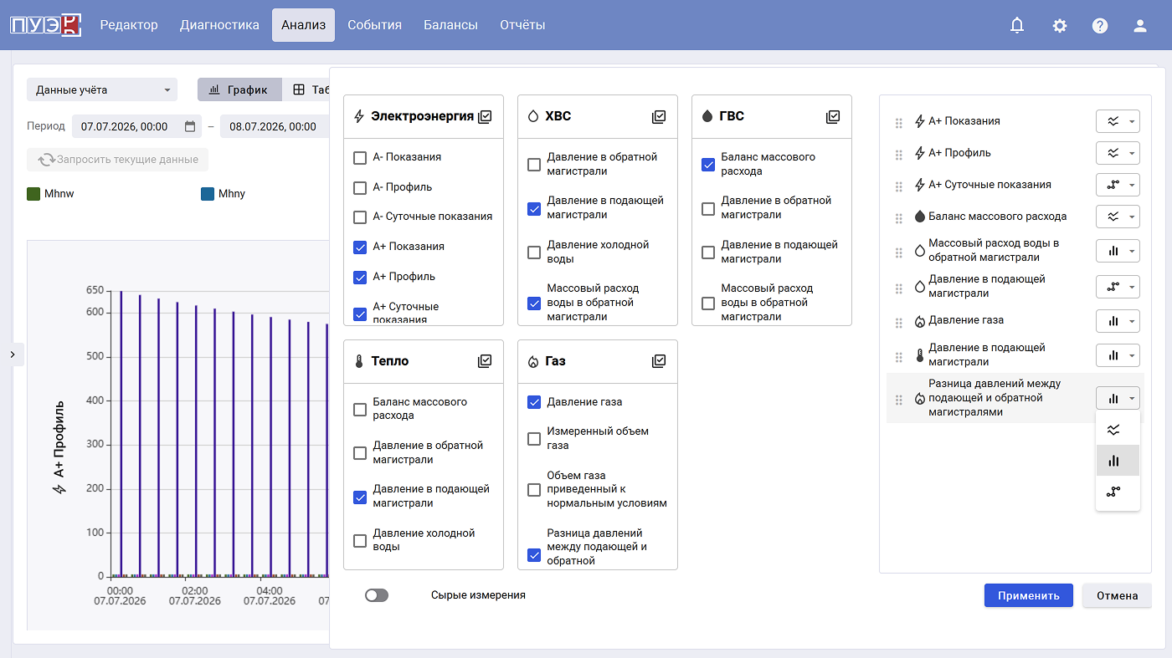Open chart type dropdown for Давление газа
Viewport: 1172px width, 658px height.
pos(1118,321)
